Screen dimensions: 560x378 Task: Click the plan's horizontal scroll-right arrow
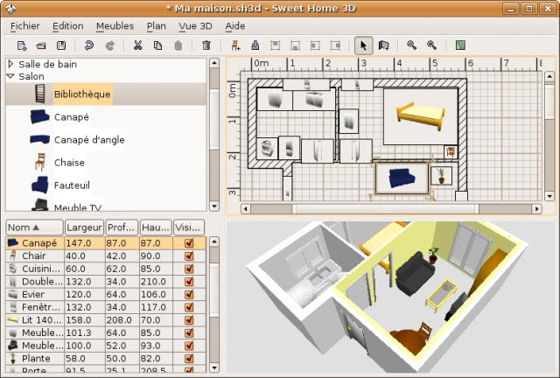pos(536,208)
